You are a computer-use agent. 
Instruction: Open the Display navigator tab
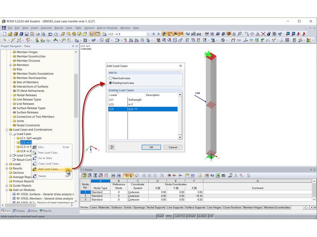point(19,211)
